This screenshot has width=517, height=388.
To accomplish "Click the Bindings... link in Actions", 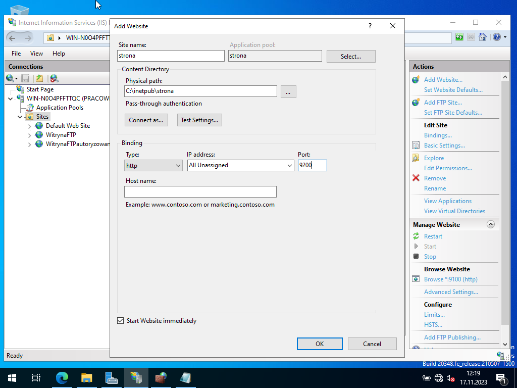I will (x=438, y=135).
